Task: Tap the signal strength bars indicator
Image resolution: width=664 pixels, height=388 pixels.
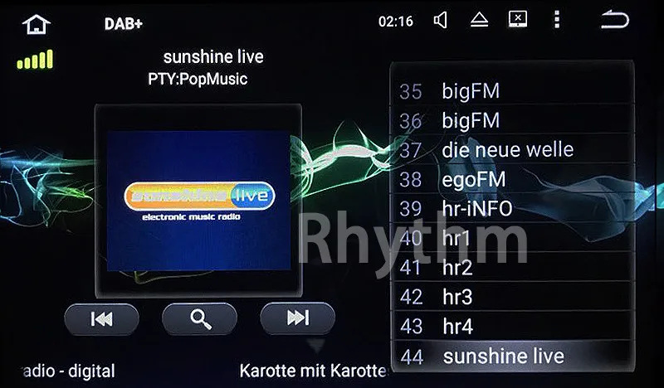Action: pyautogui.click(x=35, y=59)
